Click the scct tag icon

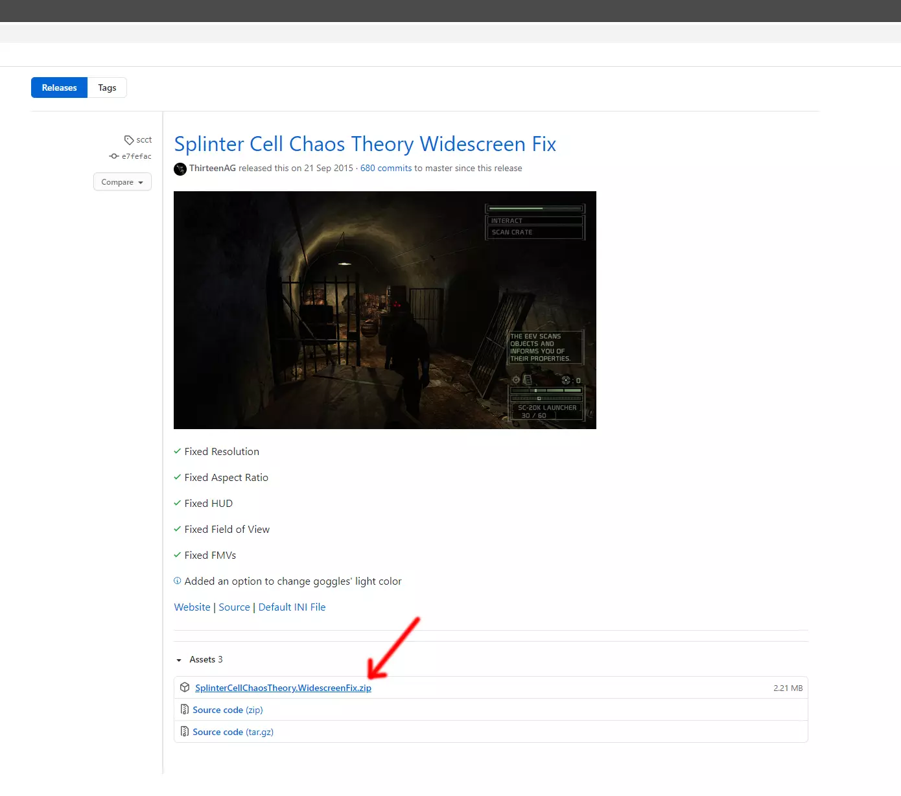pyautogui.click(x=129, y=140)
